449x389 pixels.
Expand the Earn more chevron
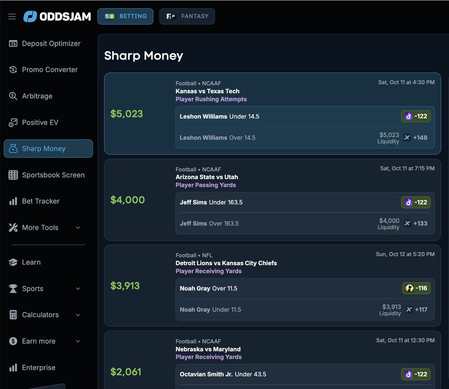[78, 341]
